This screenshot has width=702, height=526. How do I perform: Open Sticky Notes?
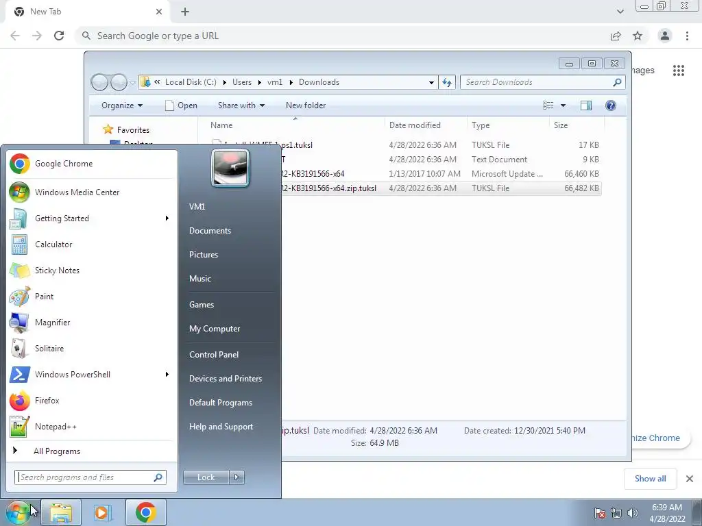92,270
